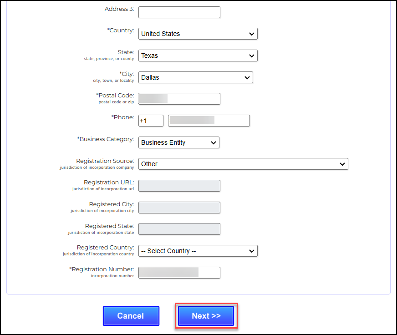The width and height of the screenshot is (397, 335).
Task: Click the Postal Code input field
Action: click(x=179, y=99)
